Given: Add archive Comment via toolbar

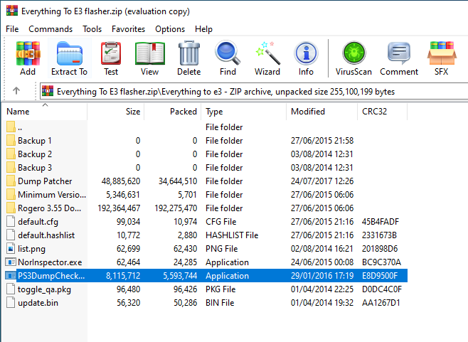Looking at the screenshot, I should coord(399,58).
